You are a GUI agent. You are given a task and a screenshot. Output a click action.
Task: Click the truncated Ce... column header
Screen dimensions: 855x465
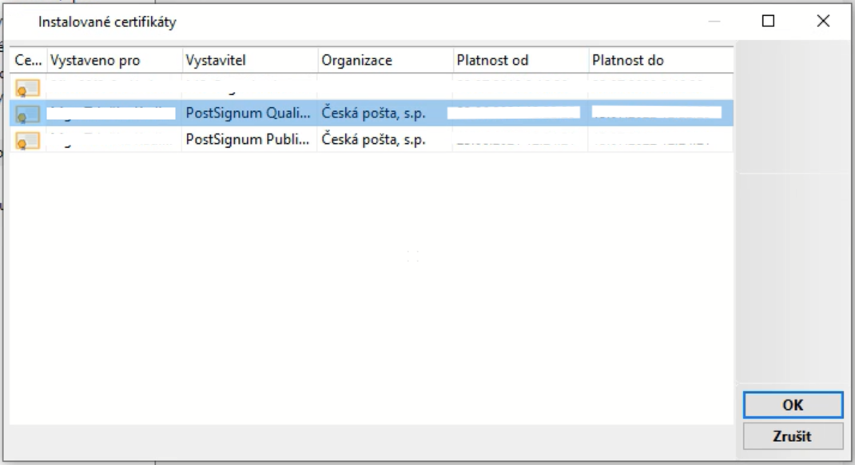pos(27,61)
